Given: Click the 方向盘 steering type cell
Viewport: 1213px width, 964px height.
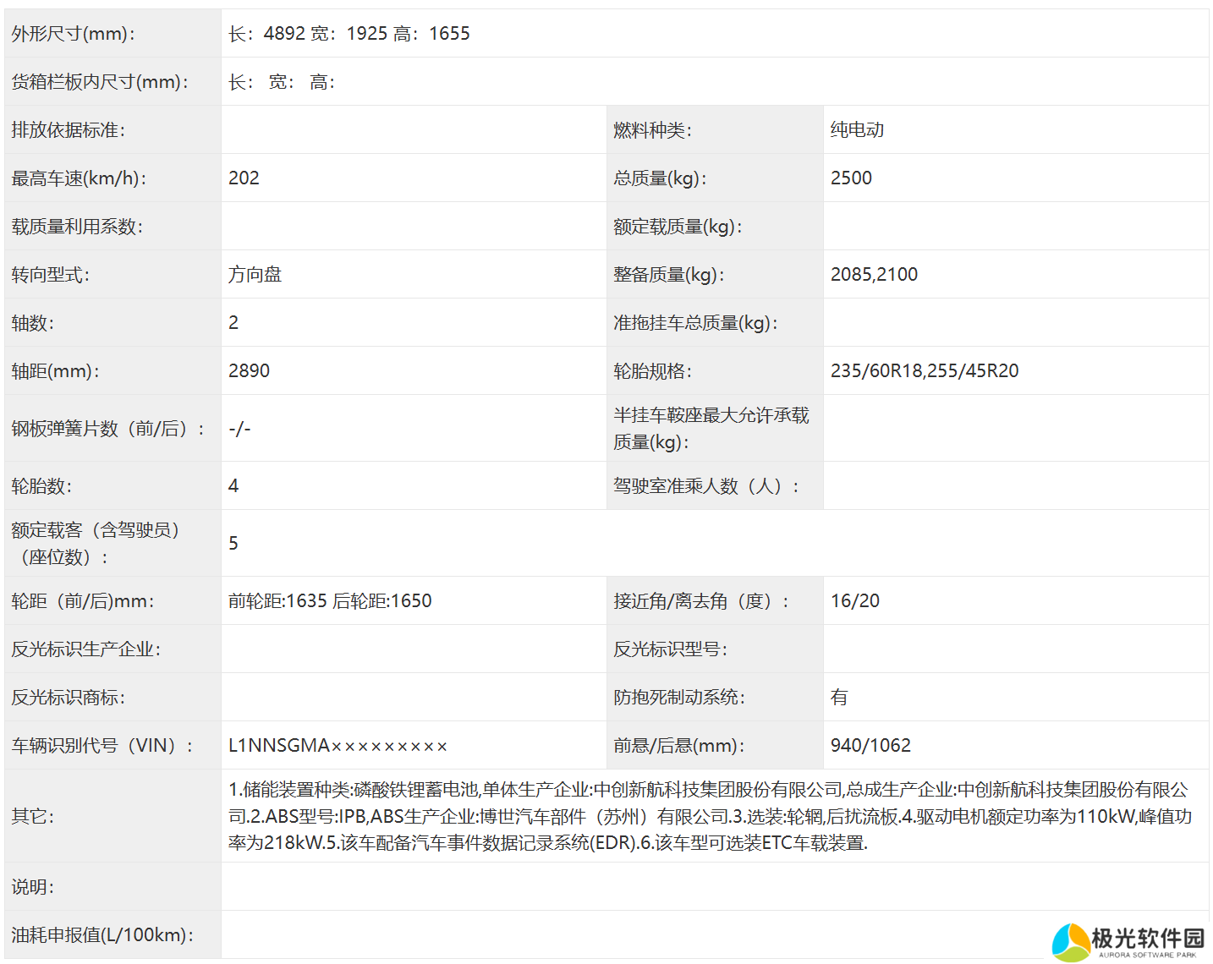Looking at the screenshot, I should click(x=255, y=275).
